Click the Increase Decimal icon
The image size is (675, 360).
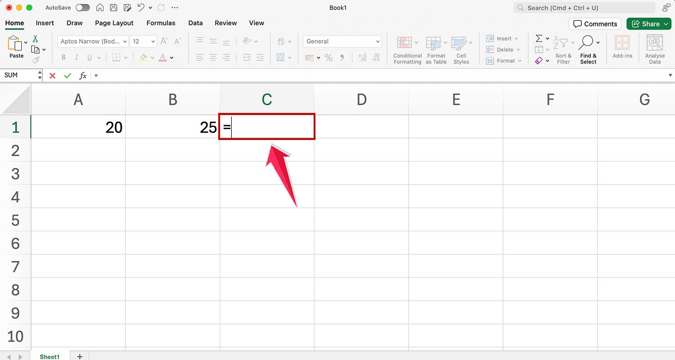363,58
